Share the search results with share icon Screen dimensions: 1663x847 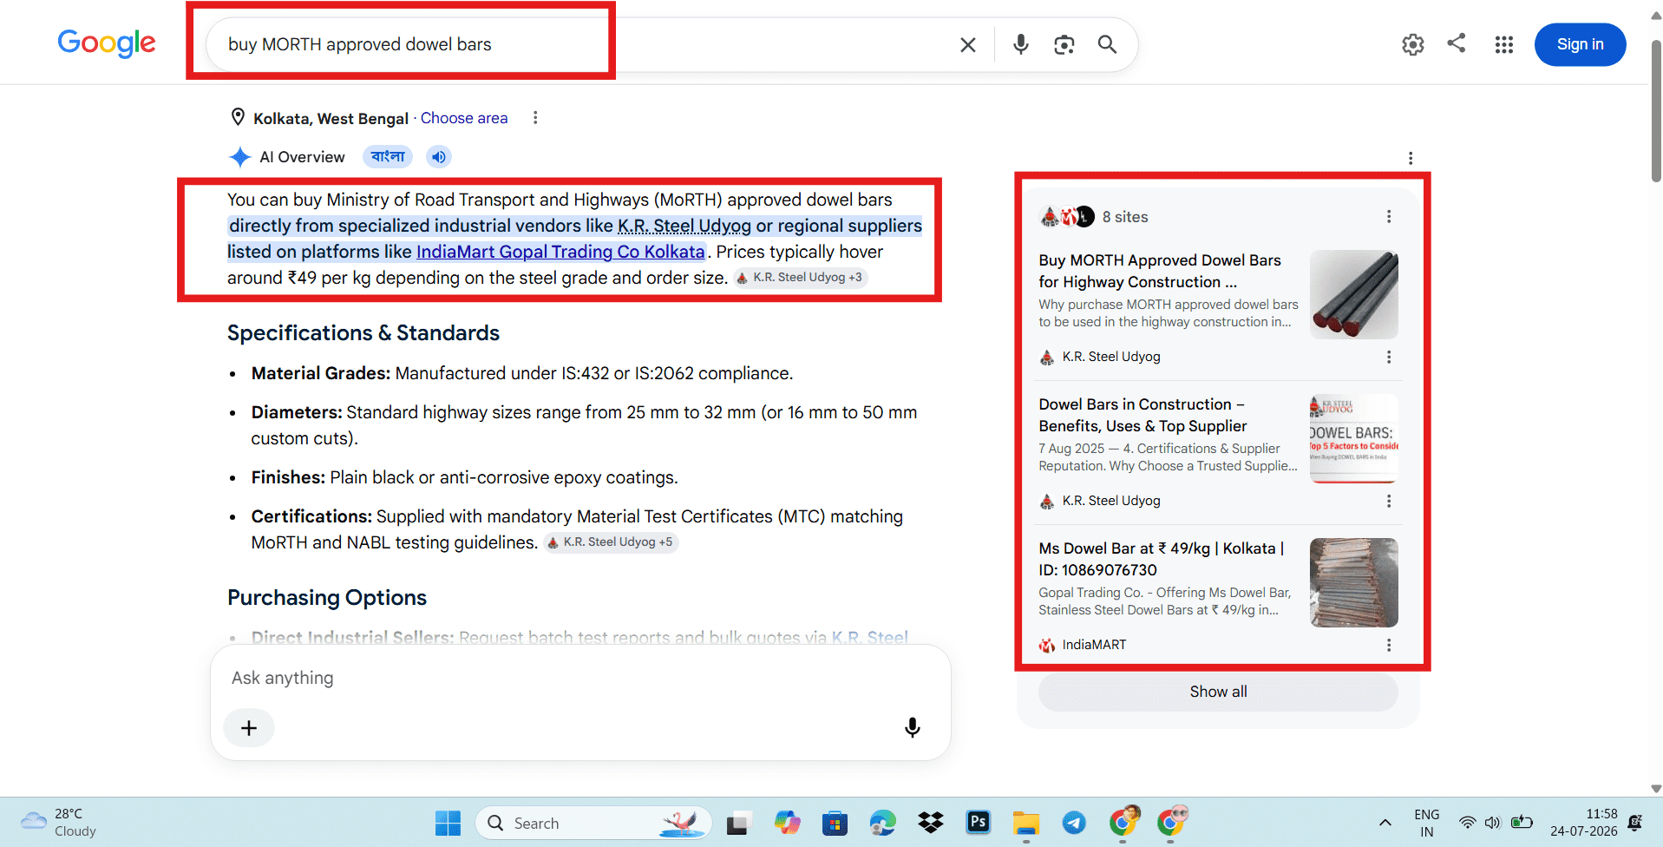1457,43
